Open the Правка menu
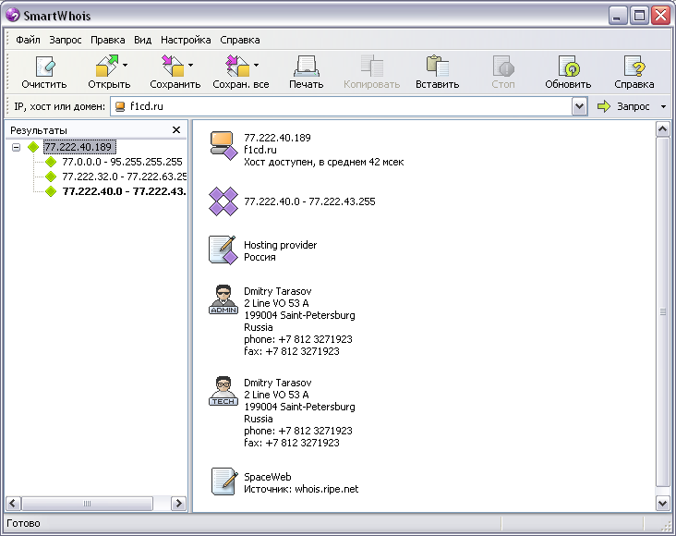The width and height of the screenshot is (676, 536). click(x=108, y=40)
